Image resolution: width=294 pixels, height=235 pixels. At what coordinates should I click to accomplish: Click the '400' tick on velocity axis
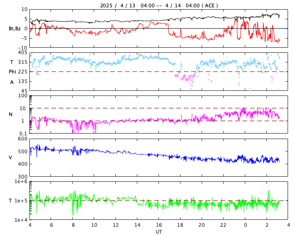(23, 164)
